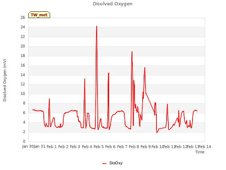Screen dimensions: 226x170
Task: Click the 'Jan 30' x-axis tick label
Action: 28,146
